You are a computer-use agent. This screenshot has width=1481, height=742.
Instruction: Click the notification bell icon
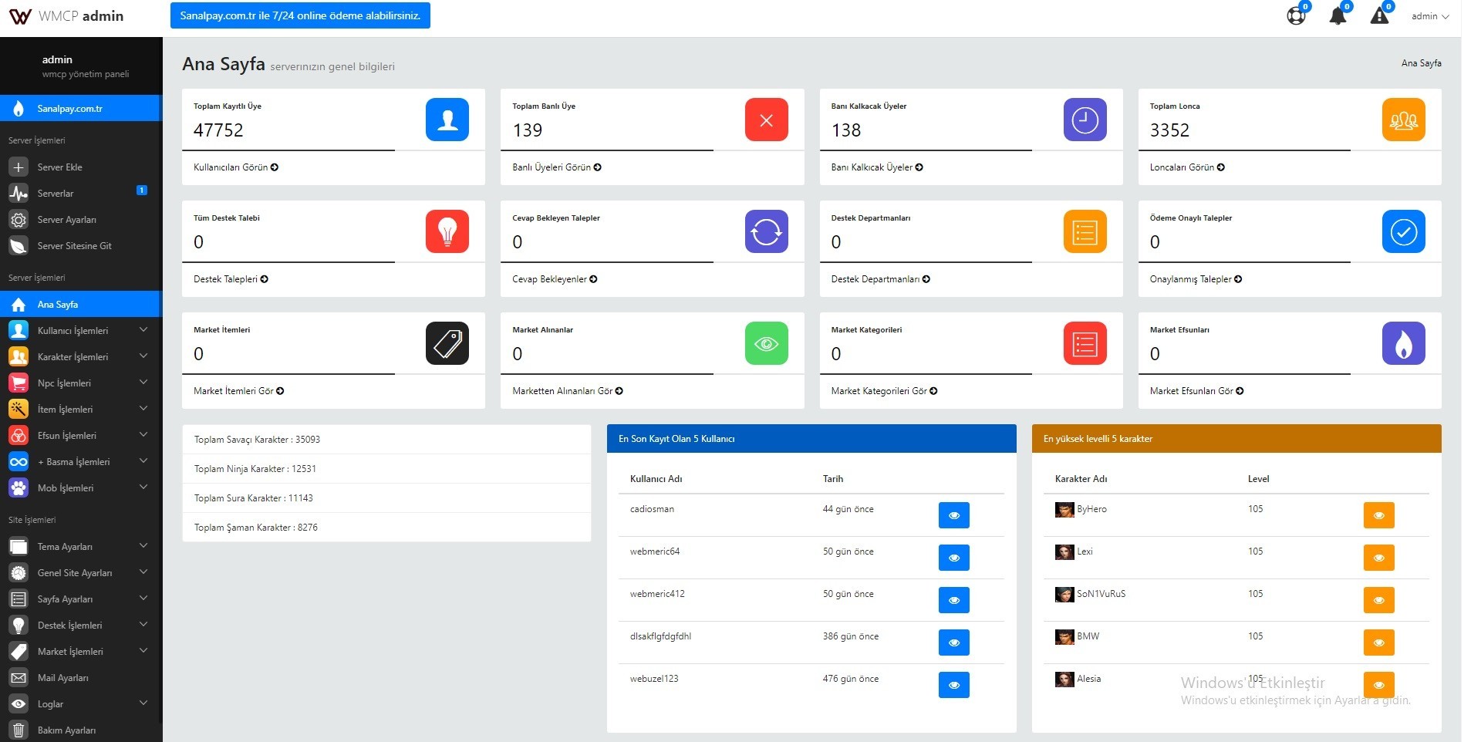pos(1338,16)
